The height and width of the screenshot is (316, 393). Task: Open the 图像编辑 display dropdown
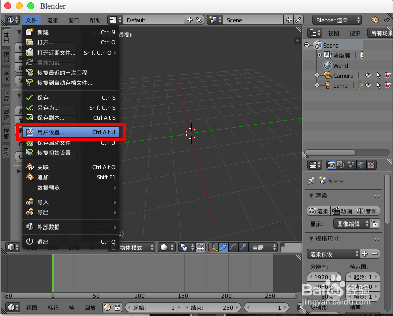click(x=352, y=223)
